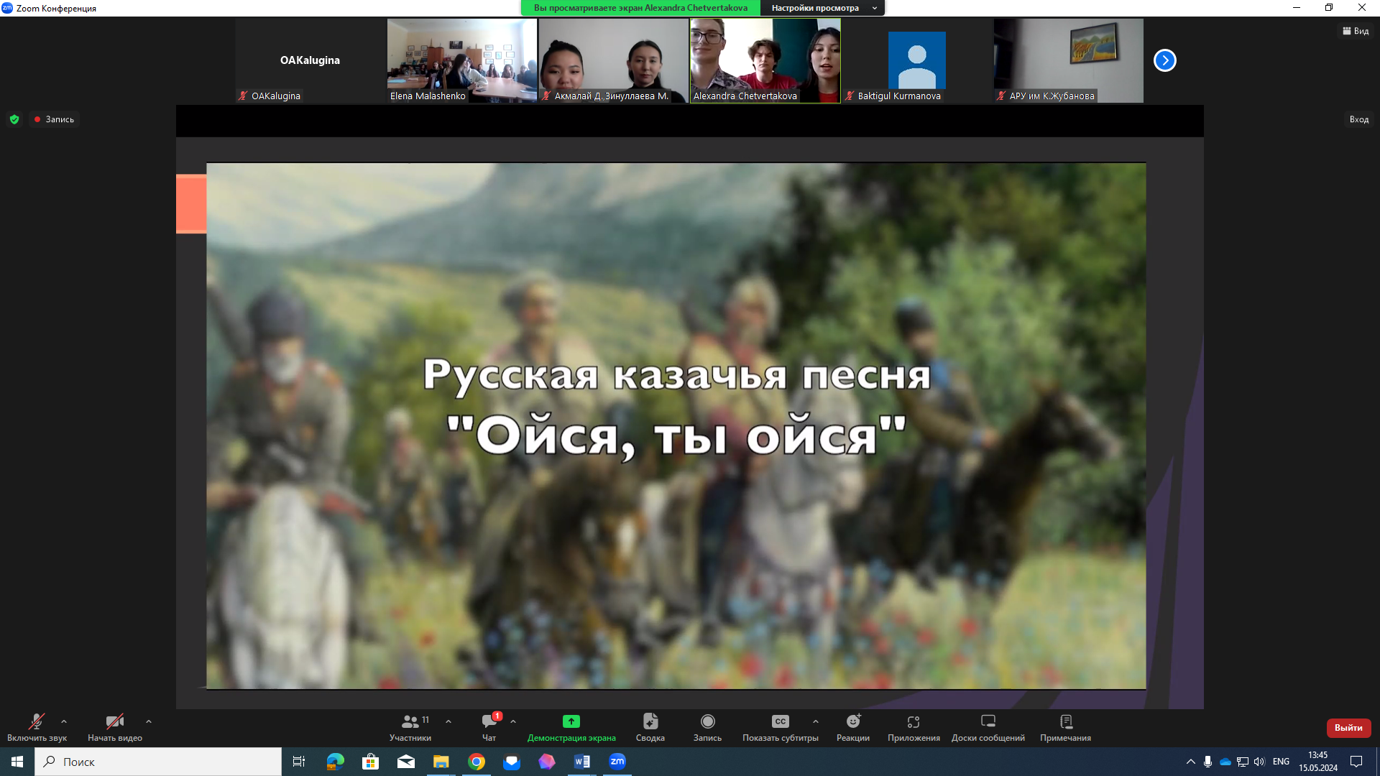Open the Participants panel icon
The image size is (1380, 776).
coord(410,721)
